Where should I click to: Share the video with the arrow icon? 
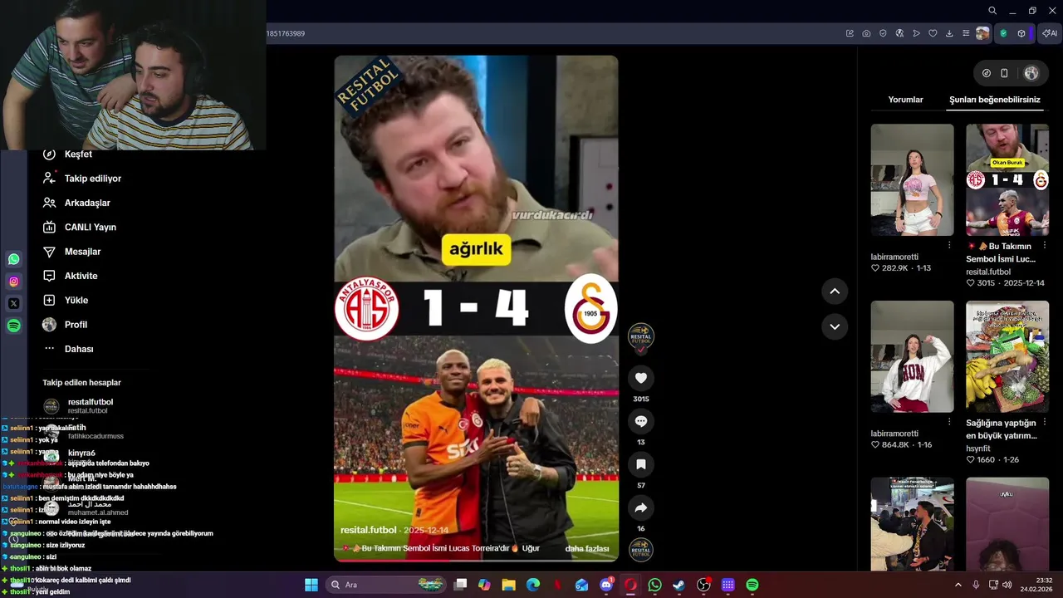click(x=641, y=507)
